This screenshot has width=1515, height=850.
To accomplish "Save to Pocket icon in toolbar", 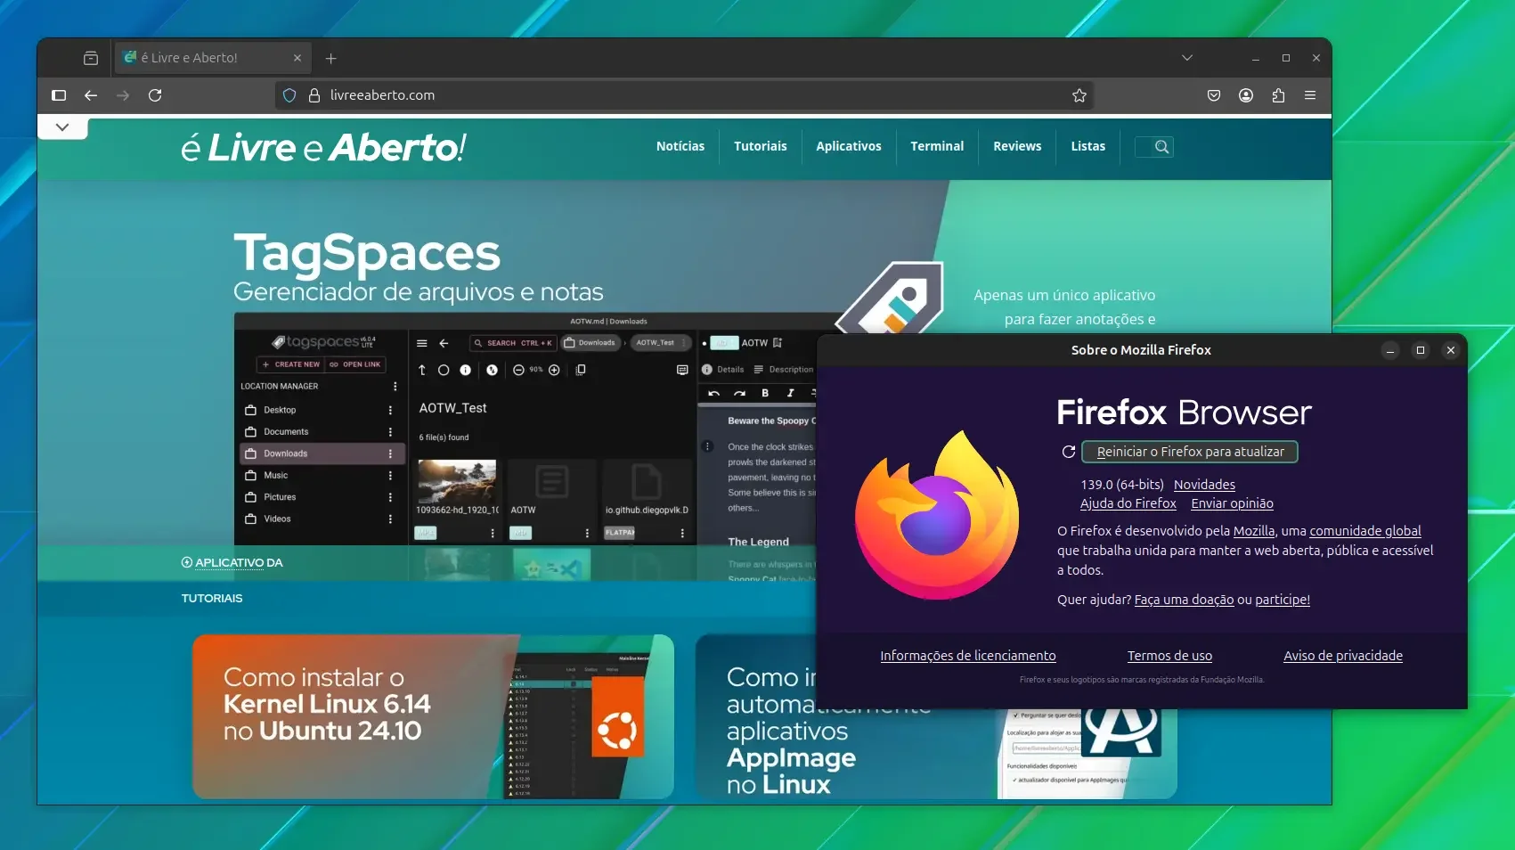I will pos(1214,95).
